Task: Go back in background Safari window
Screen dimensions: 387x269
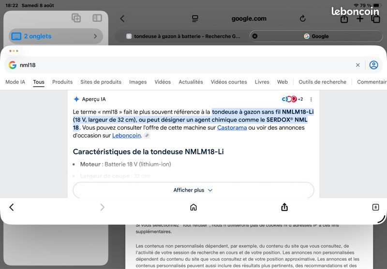Action: (122, 18)
